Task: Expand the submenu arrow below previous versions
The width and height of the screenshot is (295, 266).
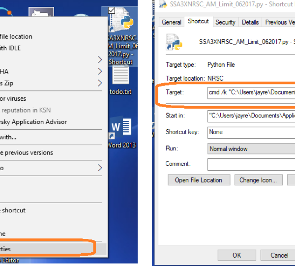Action: coord(100,168)
